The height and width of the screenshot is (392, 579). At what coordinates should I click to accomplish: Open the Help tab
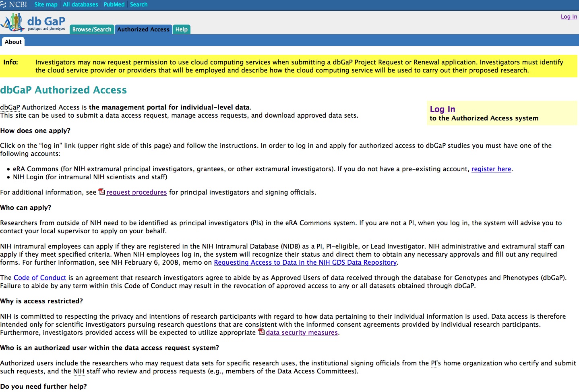[182, 29]
